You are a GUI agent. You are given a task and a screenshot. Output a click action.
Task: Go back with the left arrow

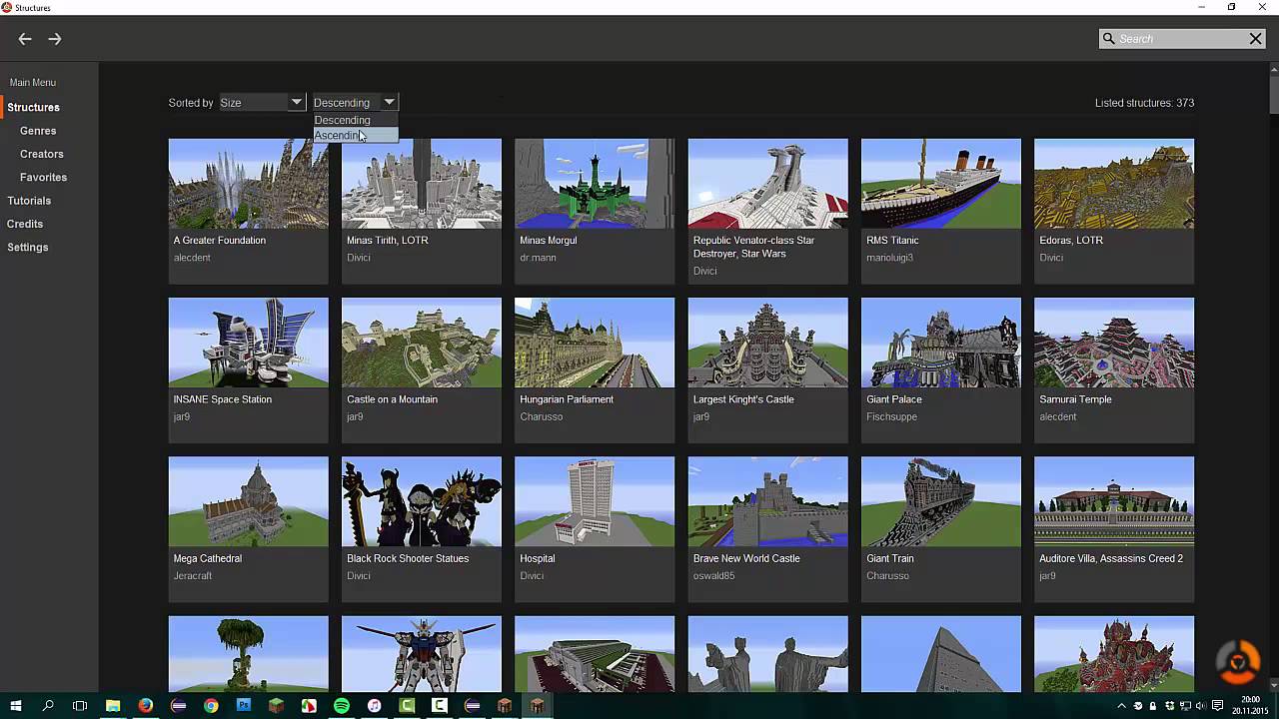25,39
